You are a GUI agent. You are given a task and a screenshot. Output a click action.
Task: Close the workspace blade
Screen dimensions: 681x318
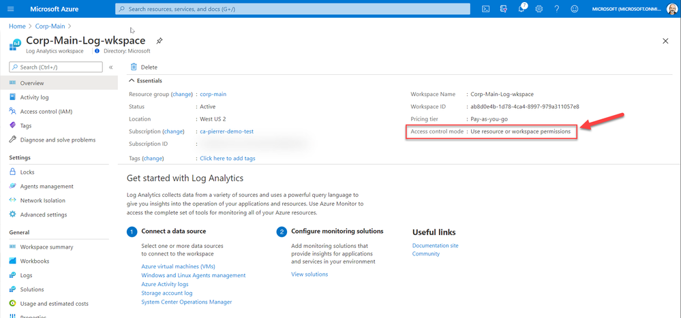(x=665, y=41)
